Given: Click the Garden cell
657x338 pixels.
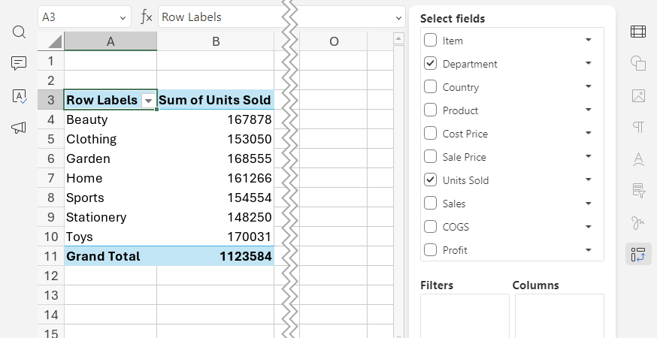Looking at the screenshot, I should pos(111,158).
